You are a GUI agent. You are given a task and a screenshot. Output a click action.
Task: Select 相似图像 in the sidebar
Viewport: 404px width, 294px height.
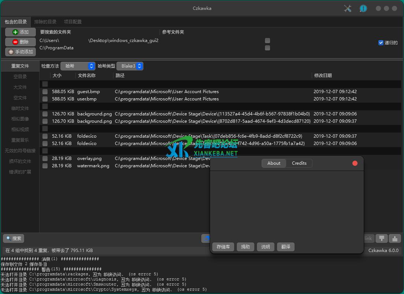point(20,119)
